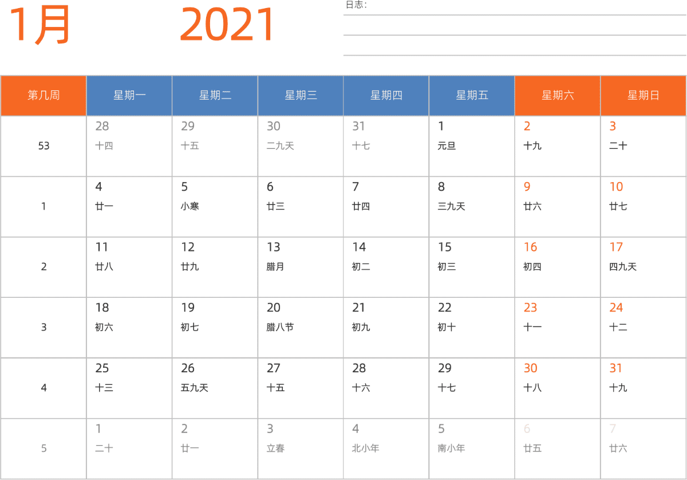Click January 26 labeled 五九天
The image size is (687, 480).
(215, 388)
